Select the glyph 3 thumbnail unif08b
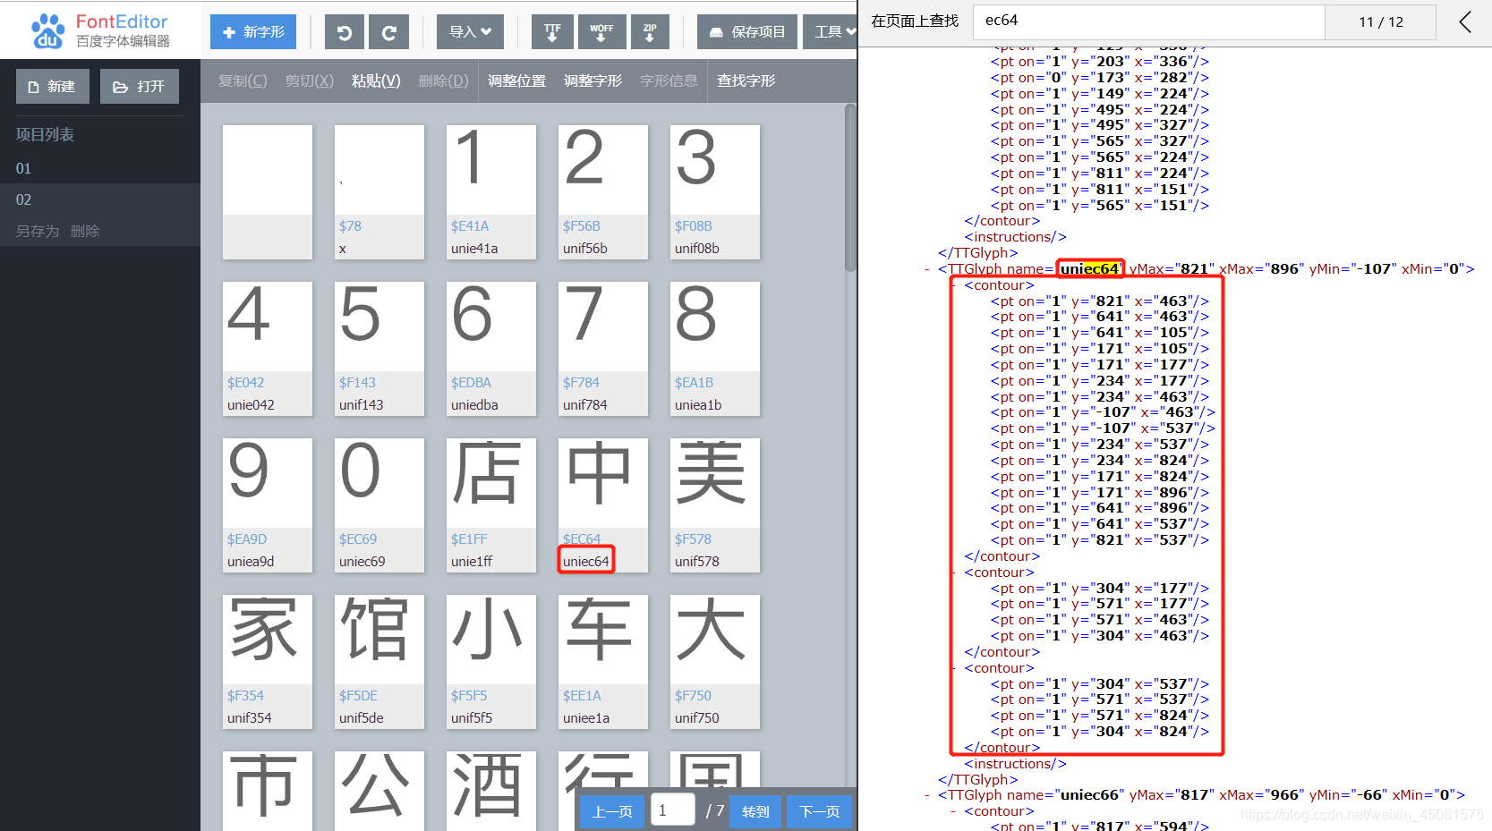This screenshot has width=1492, height=831. pos(715,192)
